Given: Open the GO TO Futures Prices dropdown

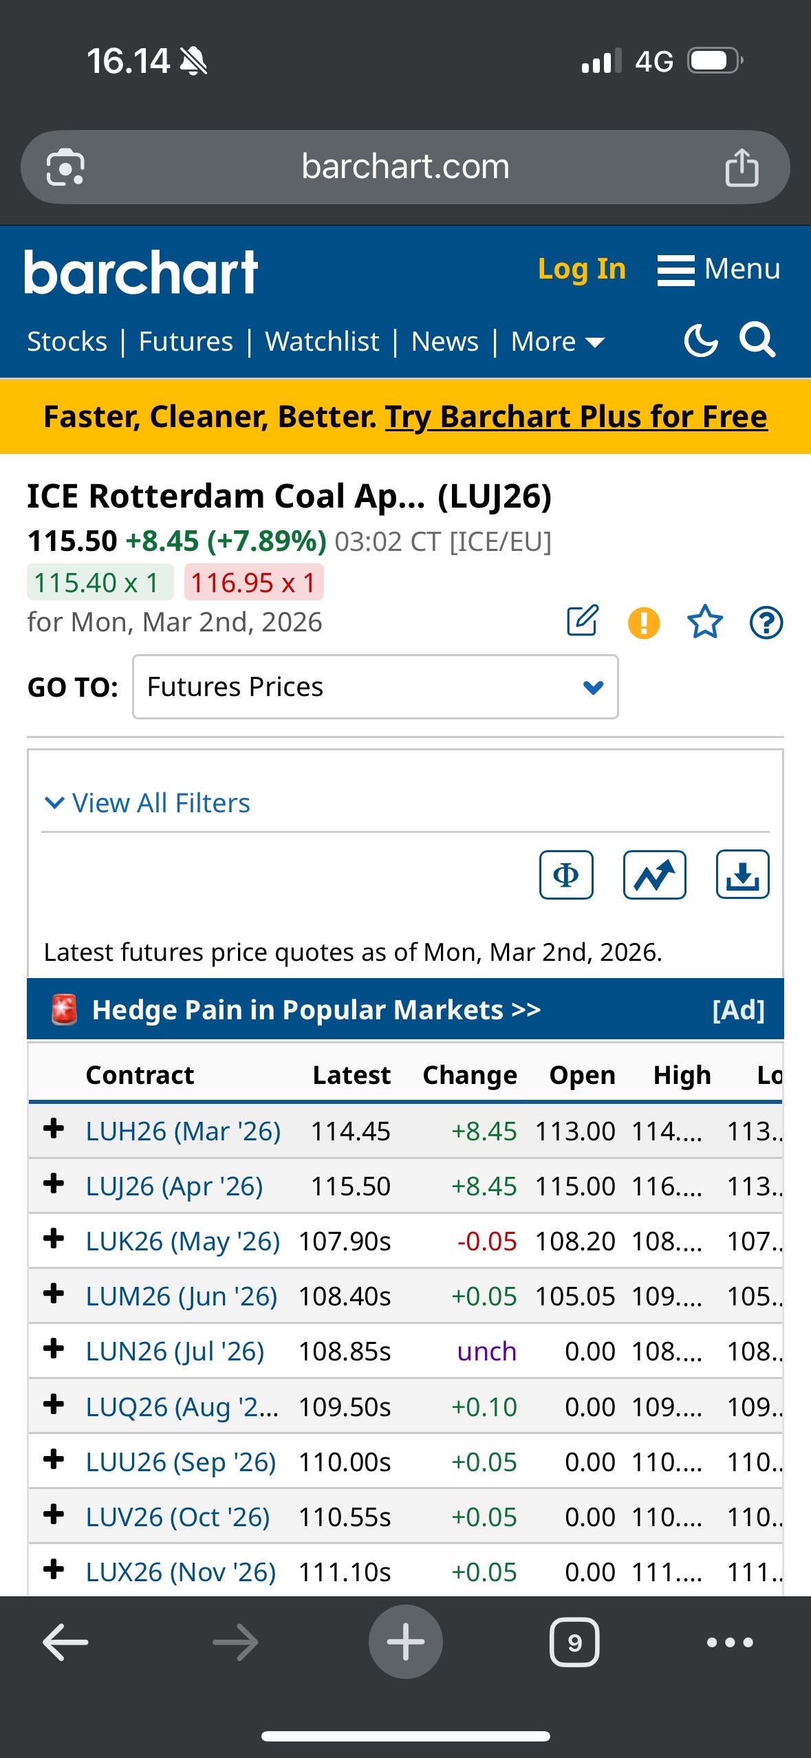Looking at the screenshot, I should click(x=375, y=687).
